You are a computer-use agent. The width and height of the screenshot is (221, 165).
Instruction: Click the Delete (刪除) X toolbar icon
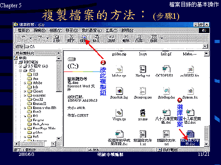(126, 38)
